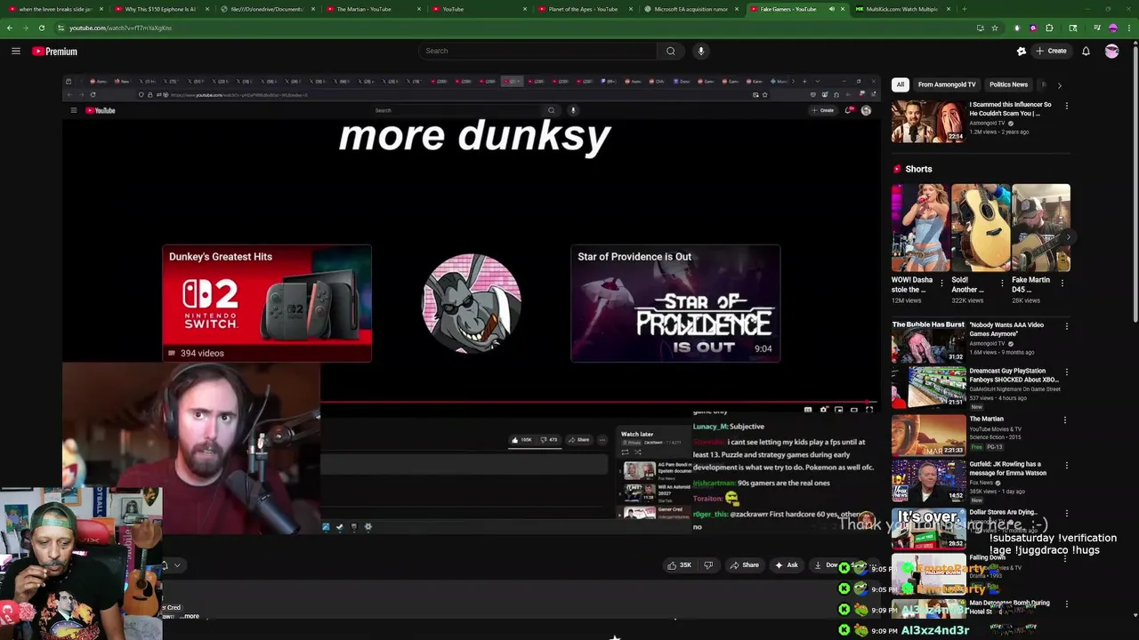Screen dimensions: 1139x640
Task: Open options for Gutfeld JK Rowling video
Action: [1066, 465]
